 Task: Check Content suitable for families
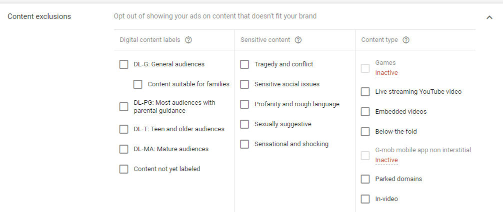(138, 84)
